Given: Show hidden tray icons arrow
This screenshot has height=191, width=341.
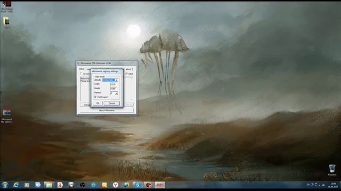Looking at the screenshot, I should (x=319, y=185).
